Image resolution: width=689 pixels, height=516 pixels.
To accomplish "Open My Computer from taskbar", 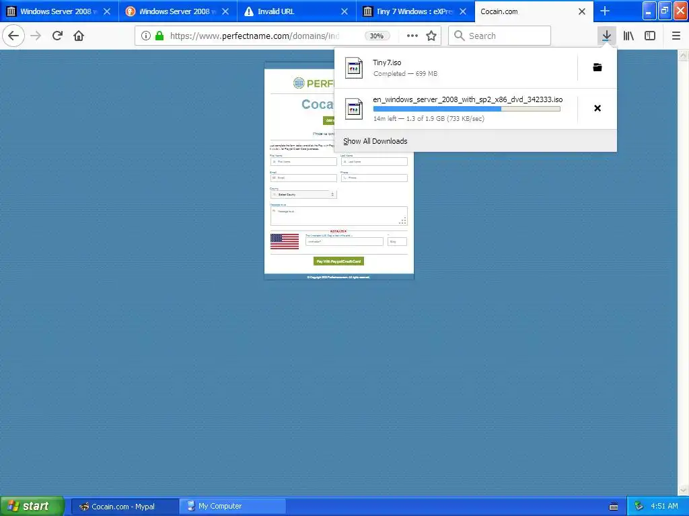I will click(x=232, y=507).
